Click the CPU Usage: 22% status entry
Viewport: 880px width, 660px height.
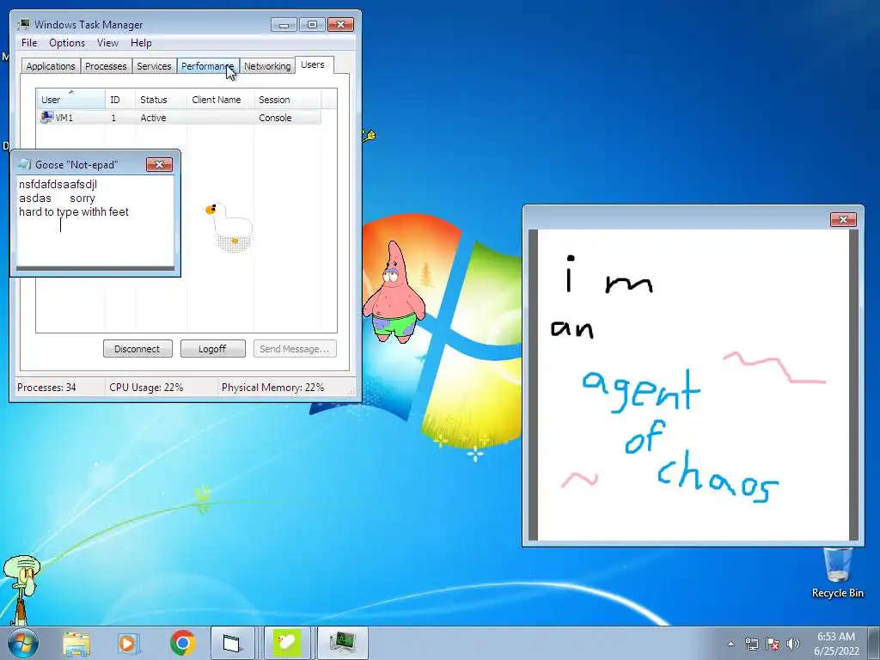[x=146, y=388]
